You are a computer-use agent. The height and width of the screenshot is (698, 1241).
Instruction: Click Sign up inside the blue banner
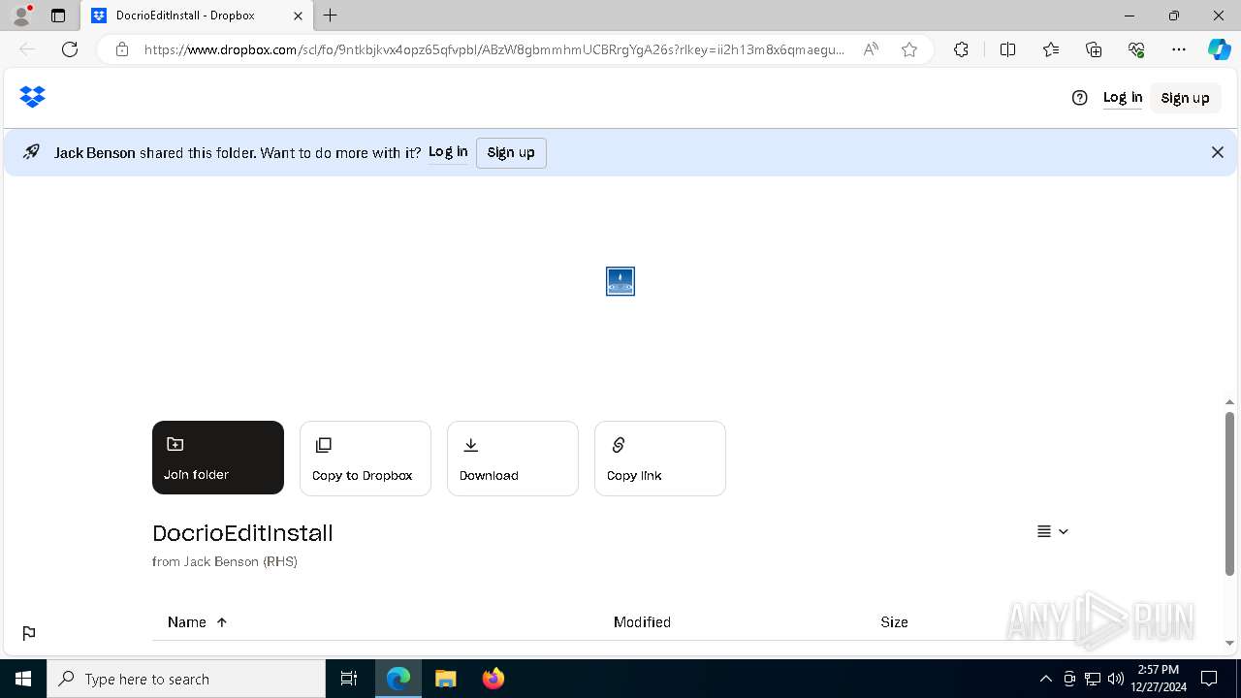(511, 152)
